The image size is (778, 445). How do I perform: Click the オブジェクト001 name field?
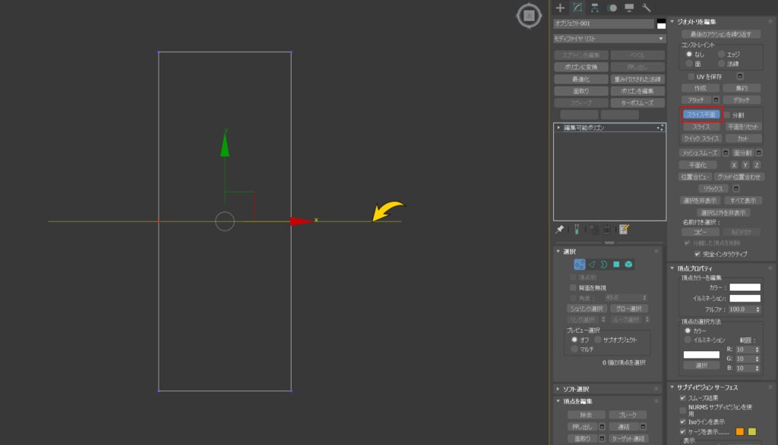[604, 24]
